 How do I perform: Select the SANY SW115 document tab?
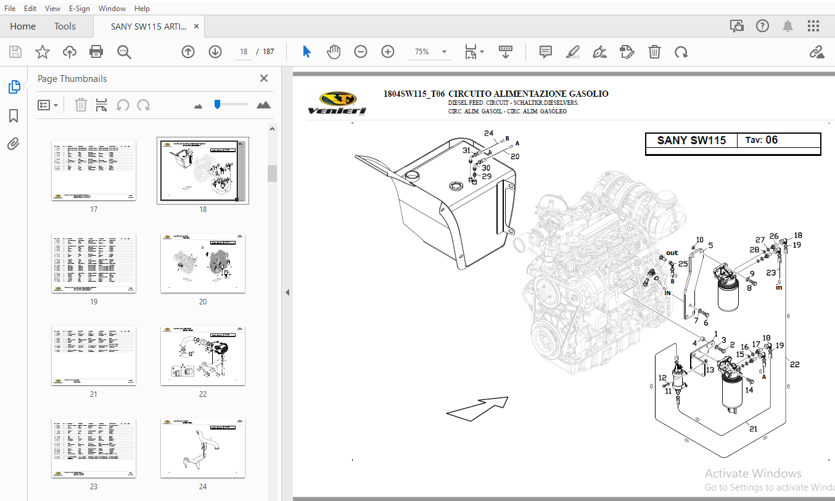tap(148, 26)
